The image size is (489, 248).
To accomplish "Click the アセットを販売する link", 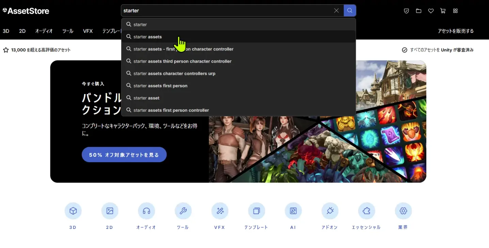I will tap(456, 31).
